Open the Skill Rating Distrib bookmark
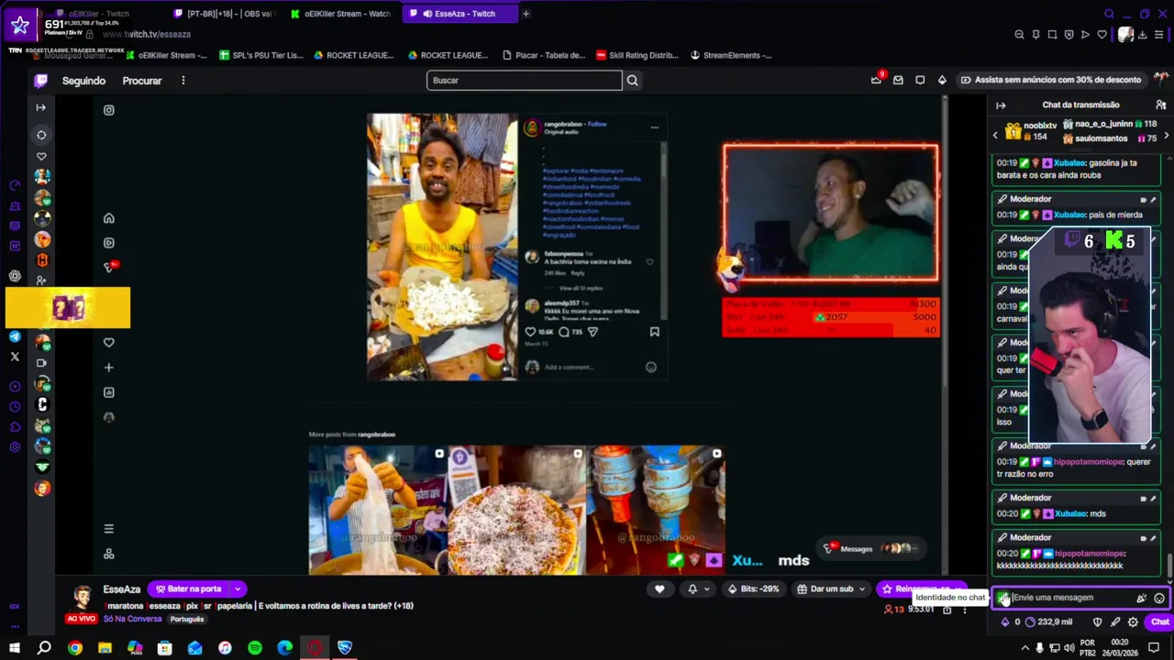This screenshot has height=660, width=1174. tap(636, 55)
